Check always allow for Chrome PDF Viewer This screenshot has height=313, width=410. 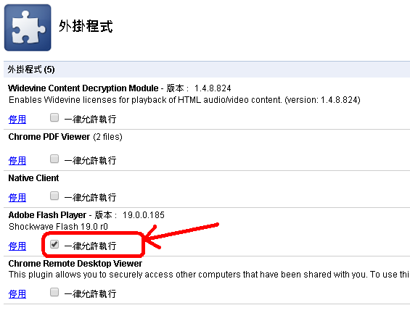point(54,159)
